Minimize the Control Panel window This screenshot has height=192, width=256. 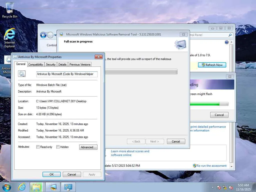(212, 28)
